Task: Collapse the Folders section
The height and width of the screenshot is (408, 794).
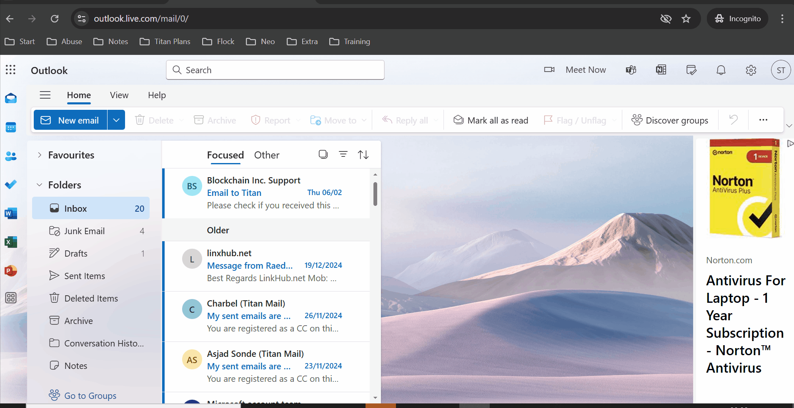Action: (x=40, y=185)
